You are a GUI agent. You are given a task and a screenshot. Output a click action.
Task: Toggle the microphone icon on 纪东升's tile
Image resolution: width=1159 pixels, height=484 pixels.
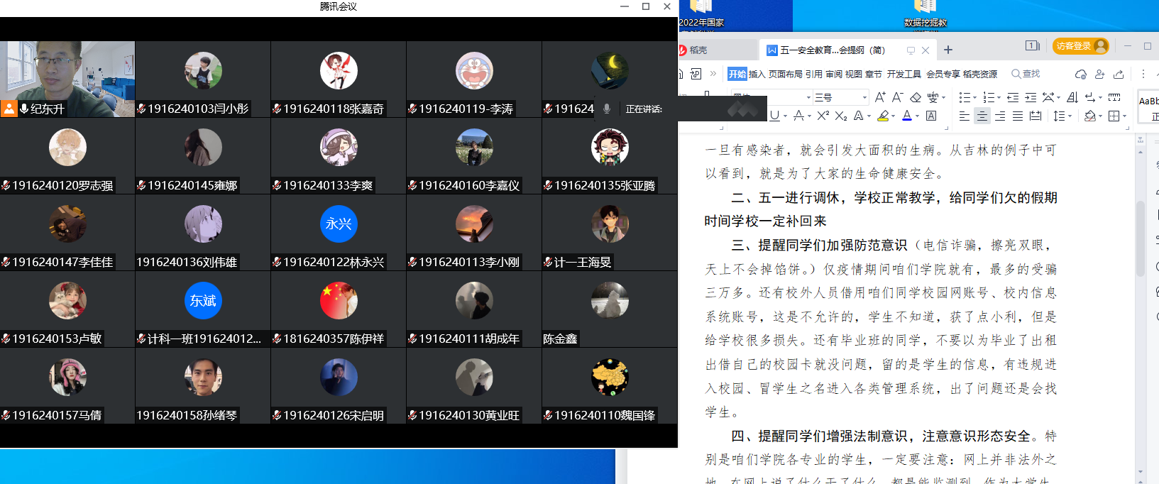(24, 109)
